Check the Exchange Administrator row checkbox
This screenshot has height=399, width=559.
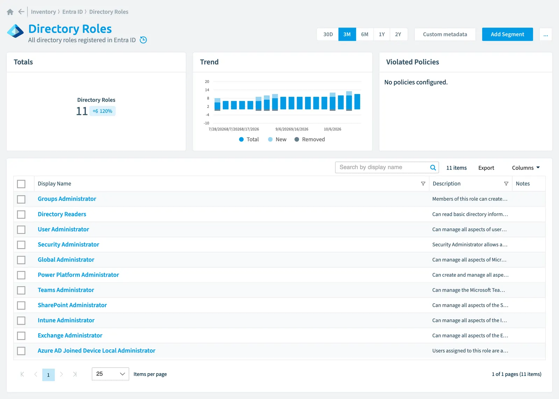pyautogui.click(x=21, y=336)
